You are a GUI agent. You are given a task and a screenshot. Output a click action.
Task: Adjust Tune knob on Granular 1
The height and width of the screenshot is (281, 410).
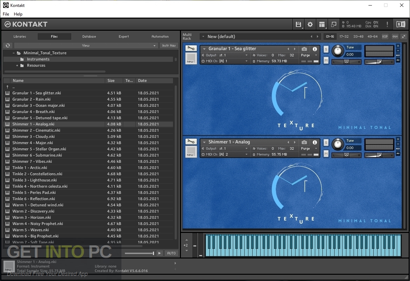point(338,51)
